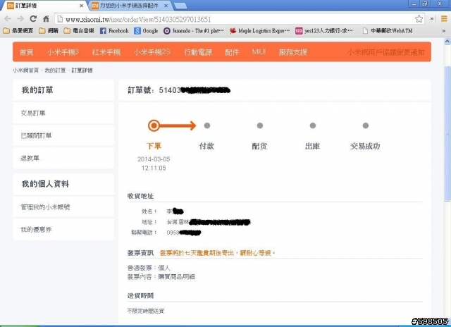Image resolution: width=451 pixels, height=327 pixels.
Task: Click the scrollbar up arrow
Action: pyautogui.click(x=447, y=42)
